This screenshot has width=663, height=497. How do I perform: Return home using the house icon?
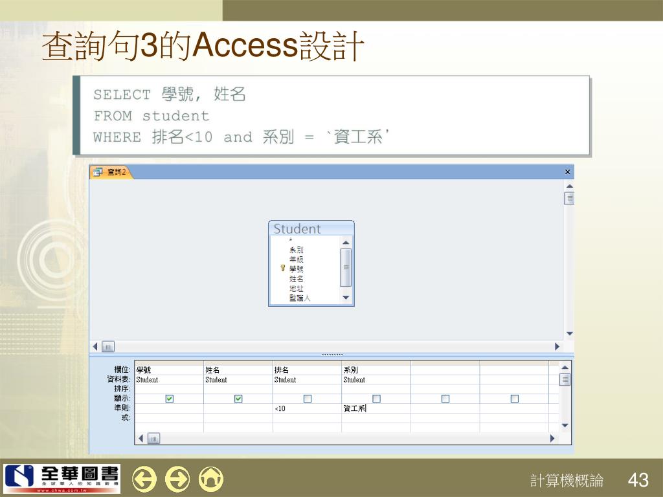click(210, 480)
